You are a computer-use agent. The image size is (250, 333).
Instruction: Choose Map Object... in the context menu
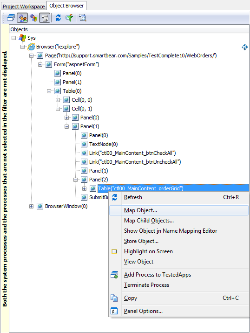pos(179,210)
